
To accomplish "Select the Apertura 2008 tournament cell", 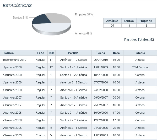I will click(x=12, y=82).
